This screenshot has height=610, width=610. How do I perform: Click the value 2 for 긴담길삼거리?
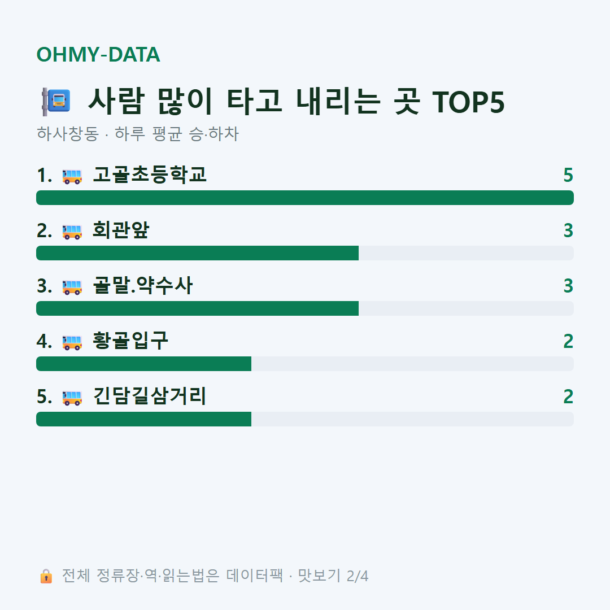[568, 396]
